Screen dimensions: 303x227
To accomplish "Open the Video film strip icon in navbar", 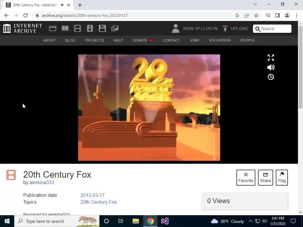I will tap(77, 28).
